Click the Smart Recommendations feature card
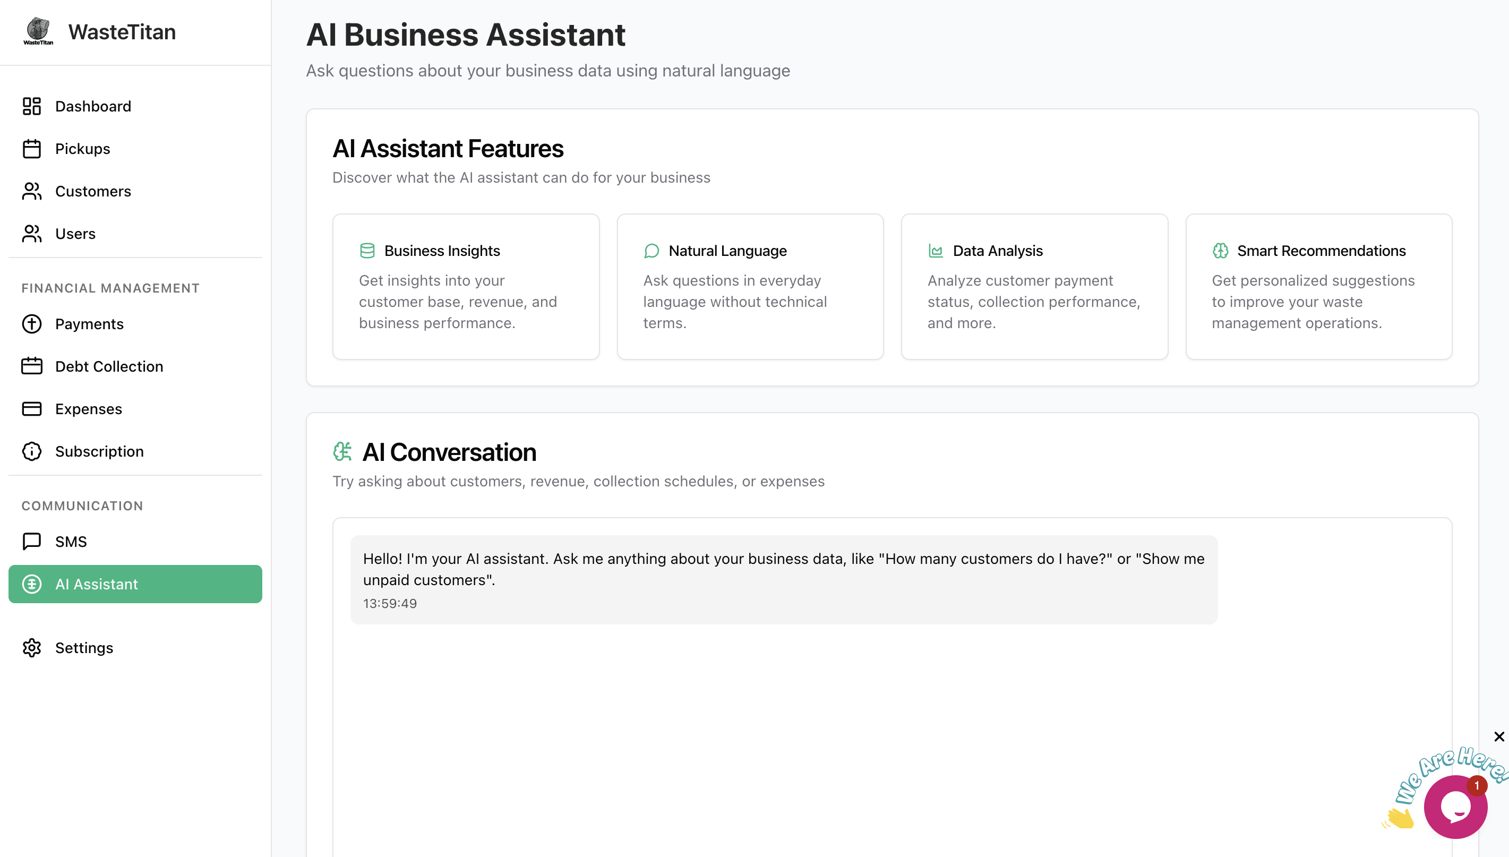The height and width of the screenshot is (857, 1509). tap(1318, 287)
